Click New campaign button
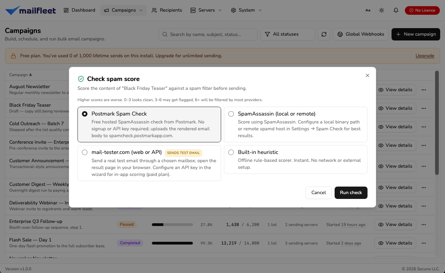 pyautogui.click(x=416, y=34)
